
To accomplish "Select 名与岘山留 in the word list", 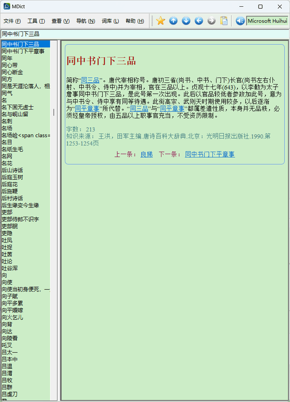I will [x=25, y=114].
